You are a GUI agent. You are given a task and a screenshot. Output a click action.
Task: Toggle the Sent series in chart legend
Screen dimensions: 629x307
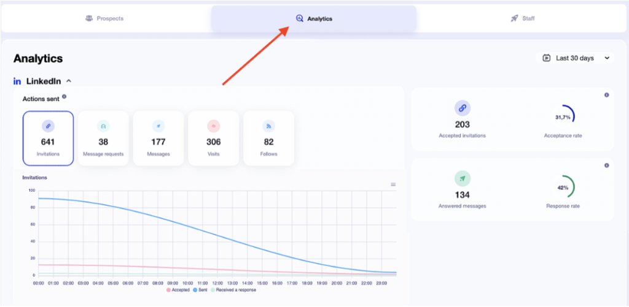pyautogui.click(x=200, y=290)
